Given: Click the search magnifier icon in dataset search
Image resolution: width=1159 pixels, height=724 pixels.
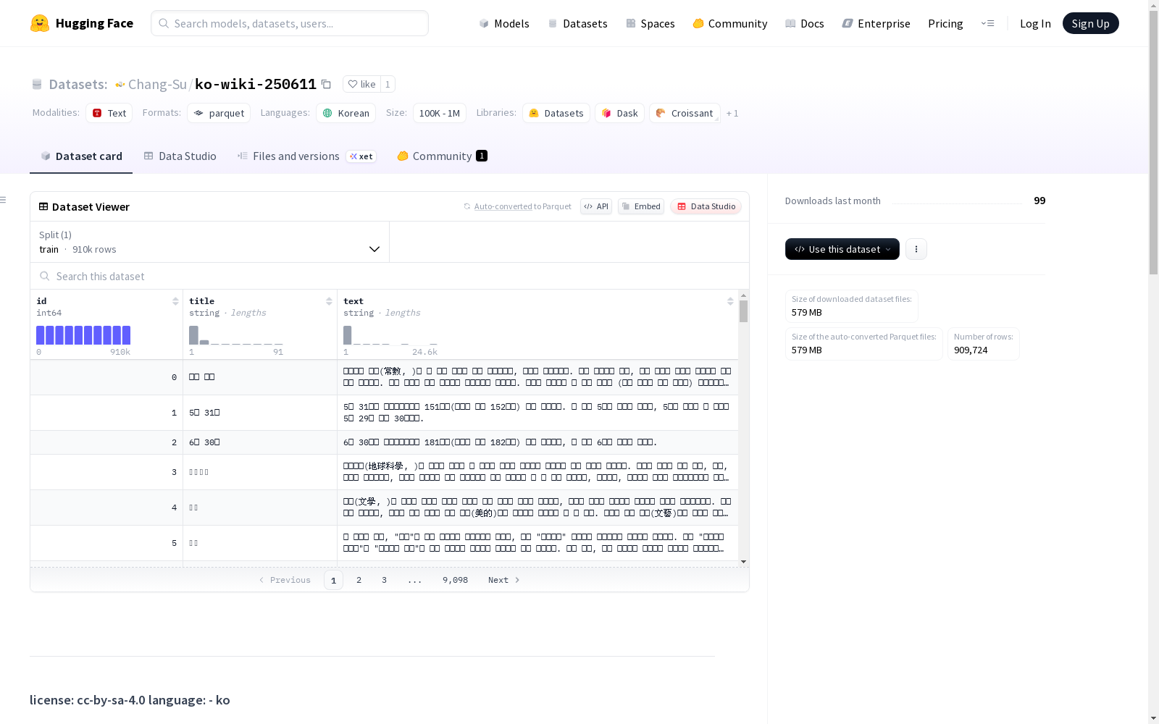Looking at the screenshot, I should coord(45,276).
